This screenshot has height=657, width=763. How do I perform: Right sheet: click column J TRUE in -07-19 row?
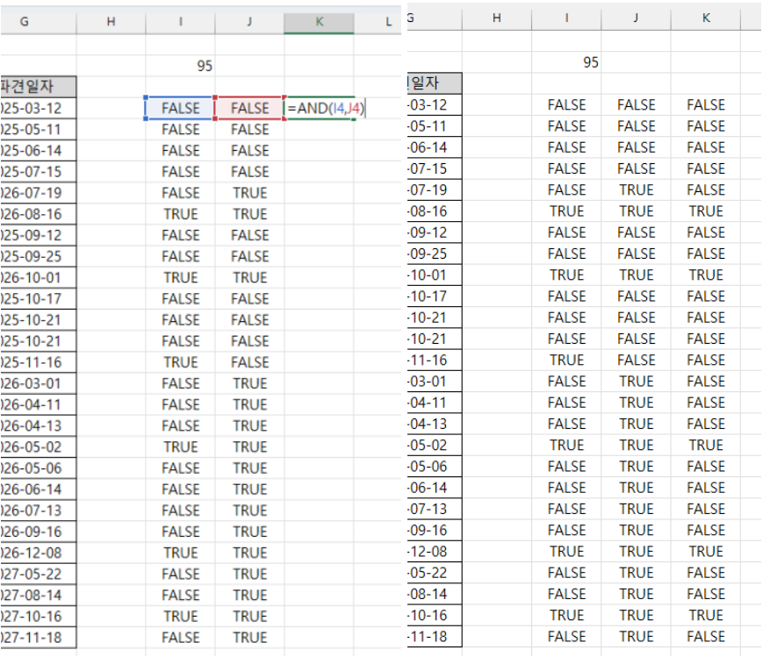[636, 189]
